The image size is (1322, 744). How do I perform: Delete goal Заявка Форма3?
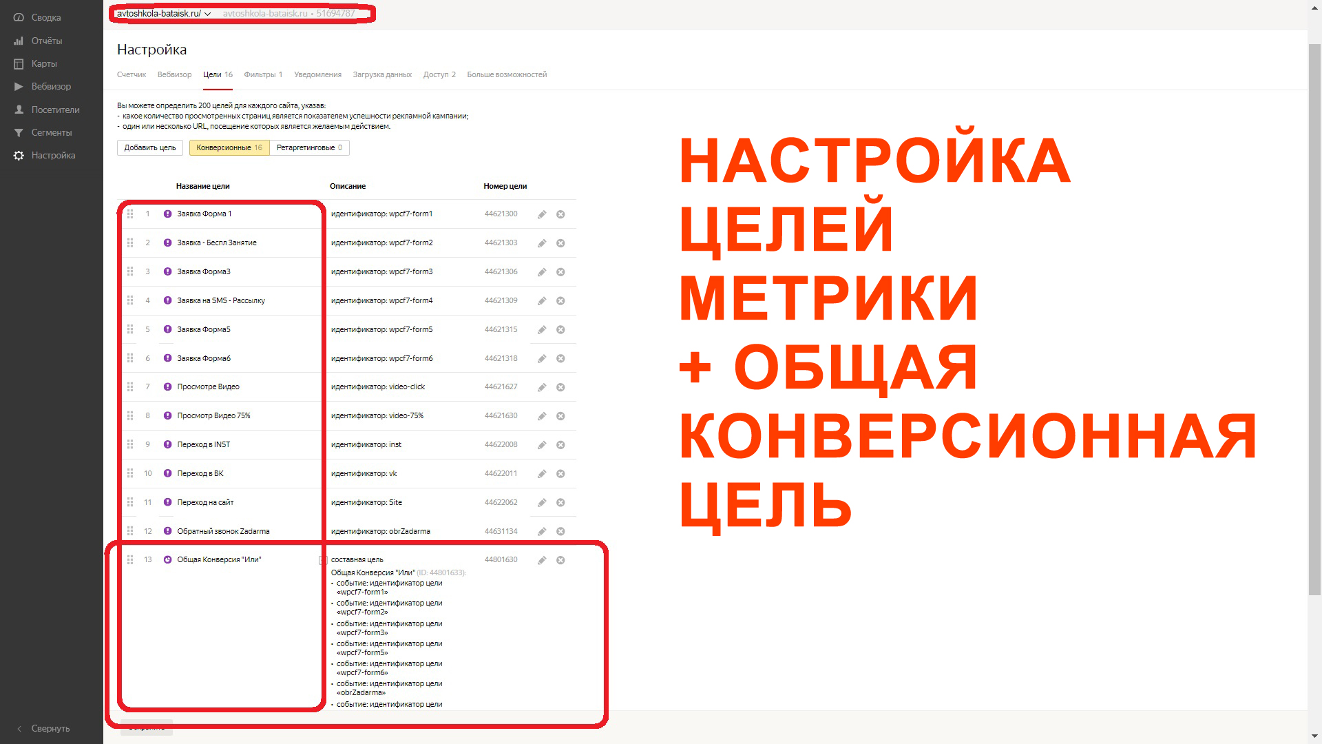[560, 272]
